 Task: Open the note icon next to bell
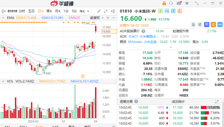tap(200, 25)
